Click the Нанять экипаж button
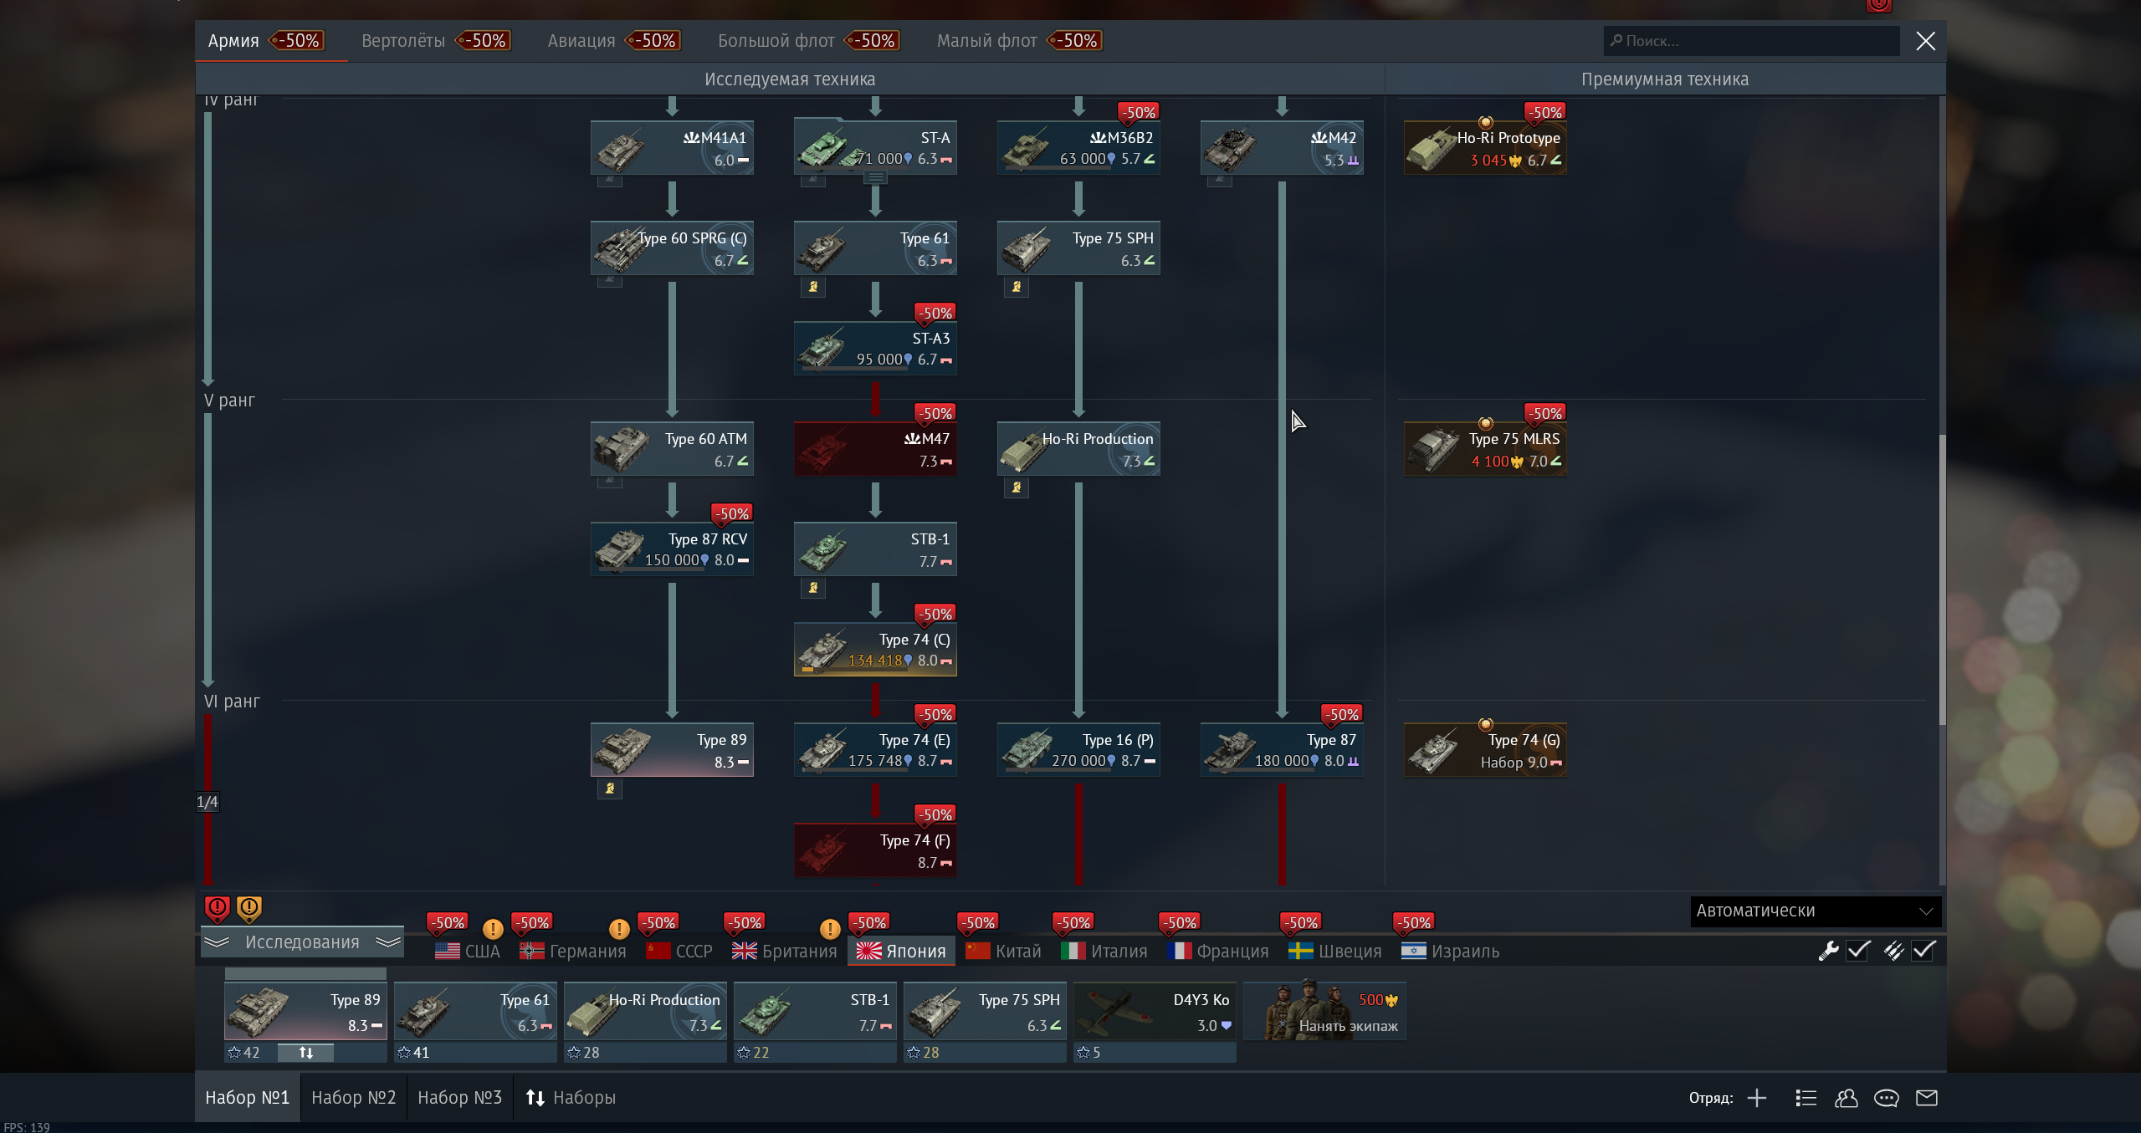 [1324, 1012]
